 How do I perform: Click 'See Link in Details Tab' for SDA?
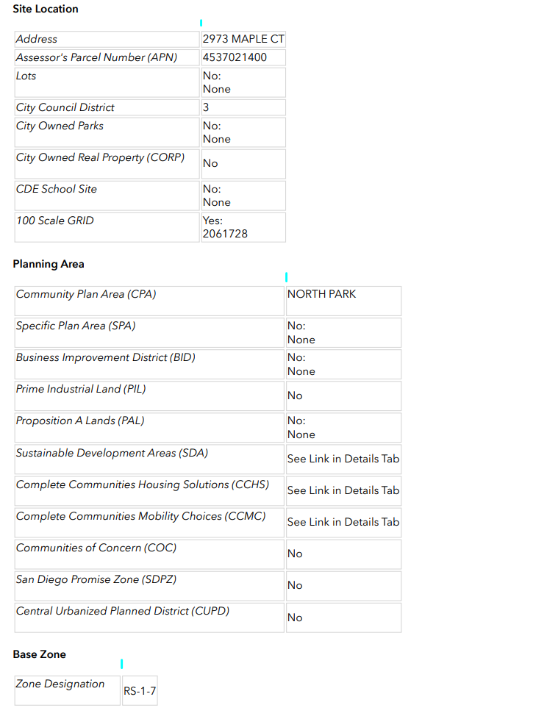343,459
